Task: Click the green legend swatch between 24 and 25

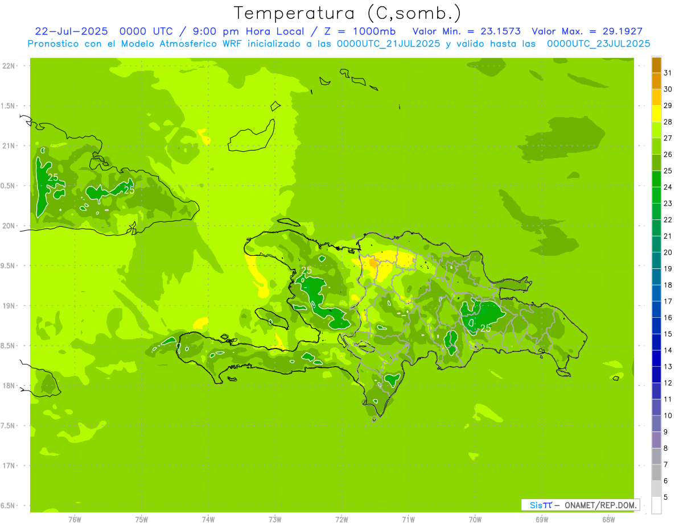Action: [656, 179]
